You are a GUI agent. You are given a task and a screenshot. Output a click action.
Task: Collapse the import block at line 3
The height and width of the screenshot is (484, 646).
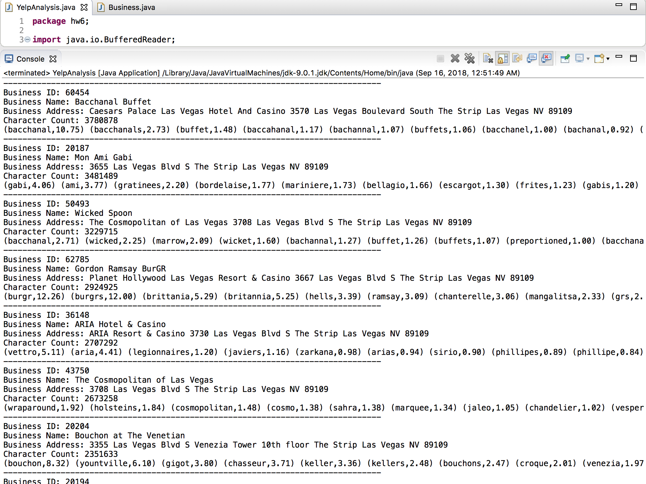(x=28, y=39)
